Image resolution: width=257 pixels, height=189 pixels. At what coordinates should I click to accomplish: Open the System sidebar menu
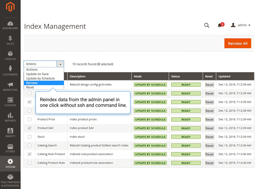(10, 164)
